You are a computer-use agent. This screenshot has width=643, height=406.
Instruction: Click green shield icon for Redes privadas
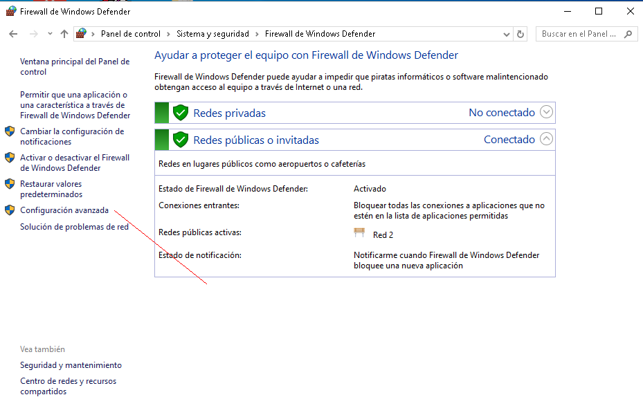pyautogui.click(x=181, y=113)
